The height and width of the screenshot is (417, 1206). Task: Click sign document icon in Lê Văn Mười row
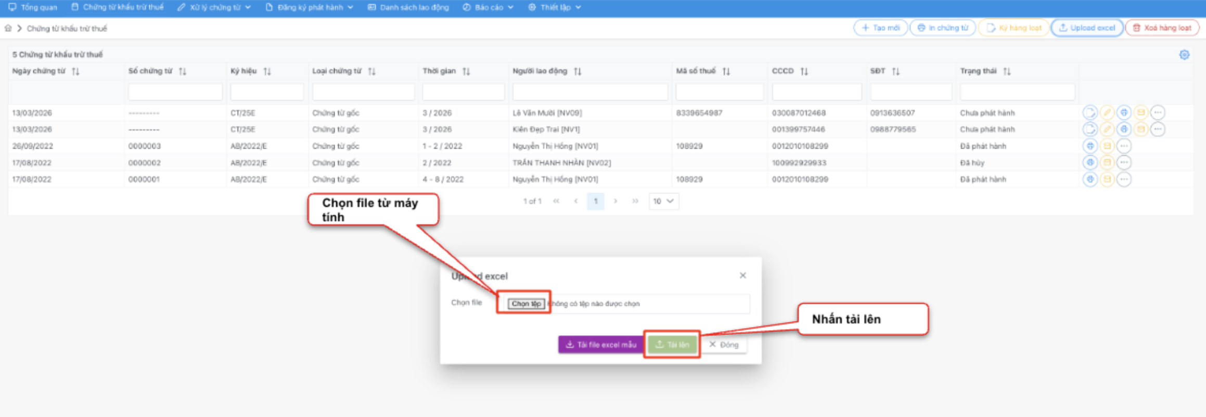(x=1089, y=113)
